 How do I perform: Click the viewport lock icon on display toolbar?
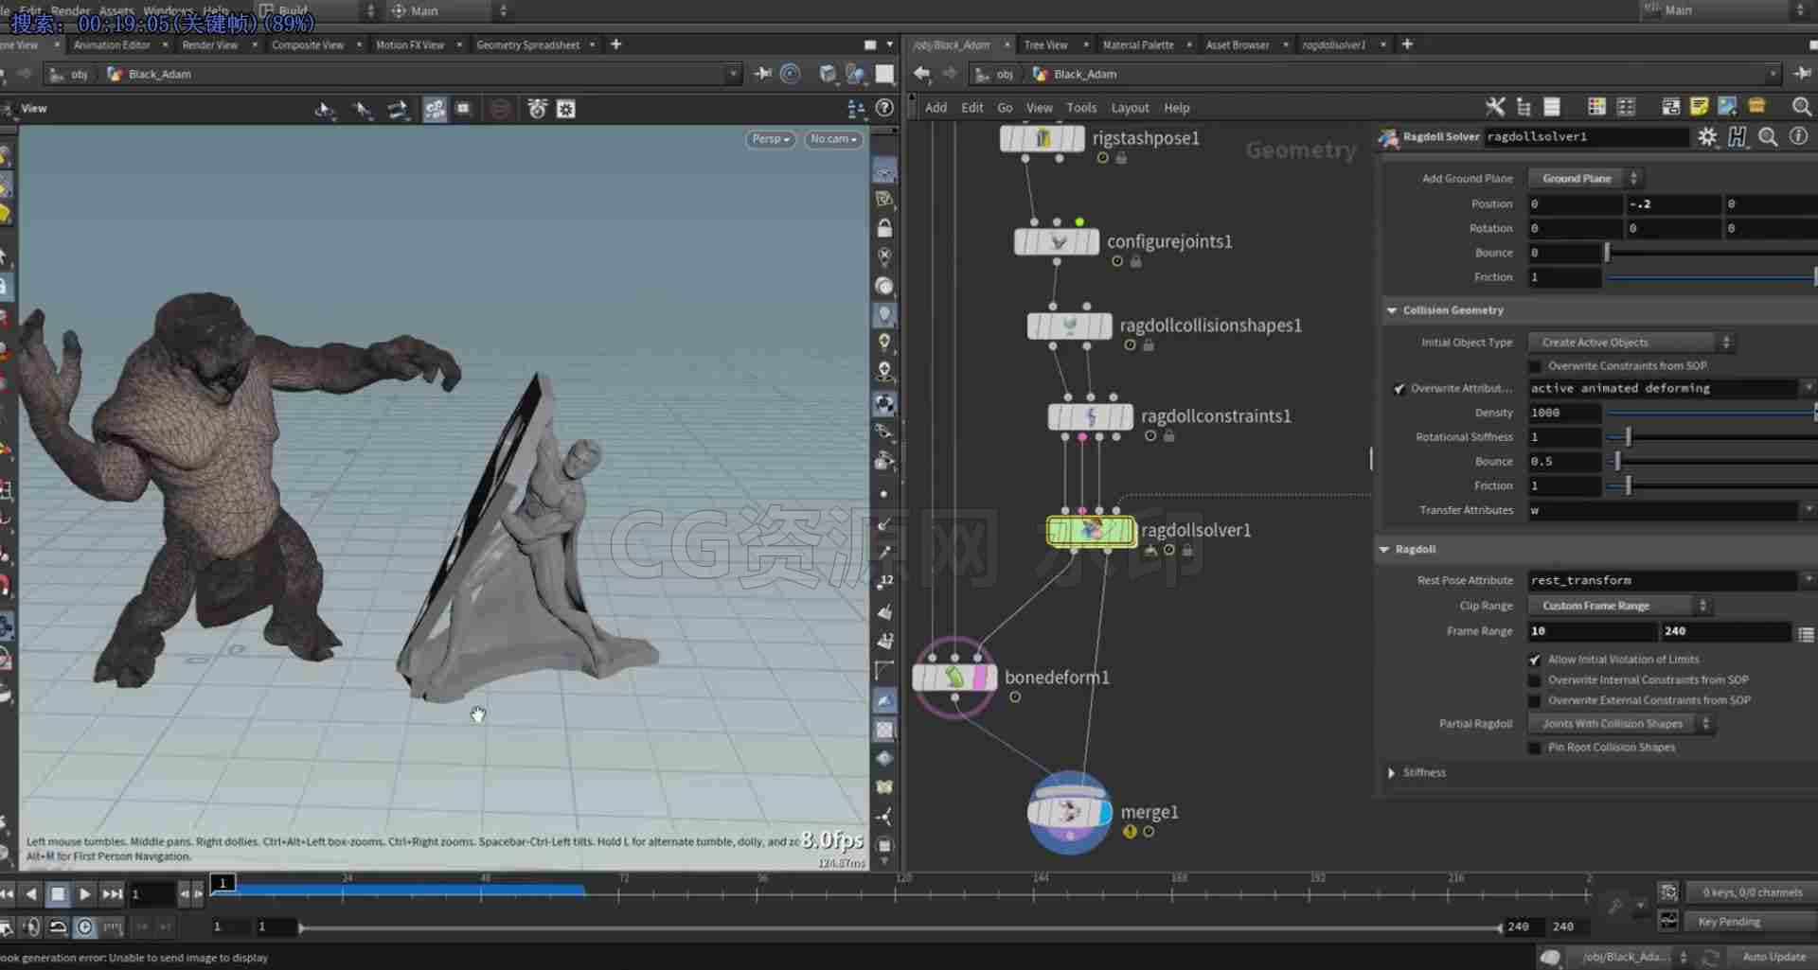click(x=884, y=228)
